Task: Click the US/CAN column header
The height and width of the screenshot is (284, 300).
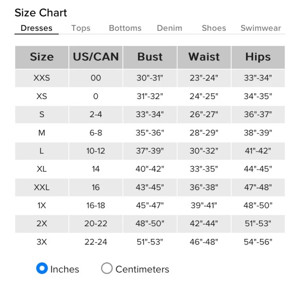Action: point(96,57)
